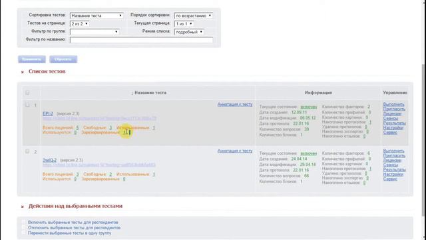This screenshot has height=240, width=426.
Task: Click EPI-2 Используются value 0
Action: (75, 133)
